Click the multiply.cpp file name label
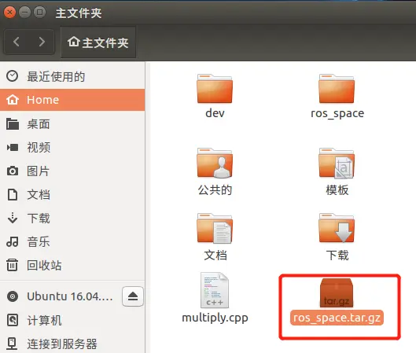This screenshot has height=353, width=416. click(215, 318)
